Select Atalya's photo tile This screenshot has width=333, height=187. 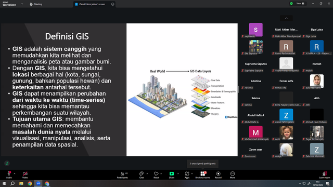coord(286,150)
